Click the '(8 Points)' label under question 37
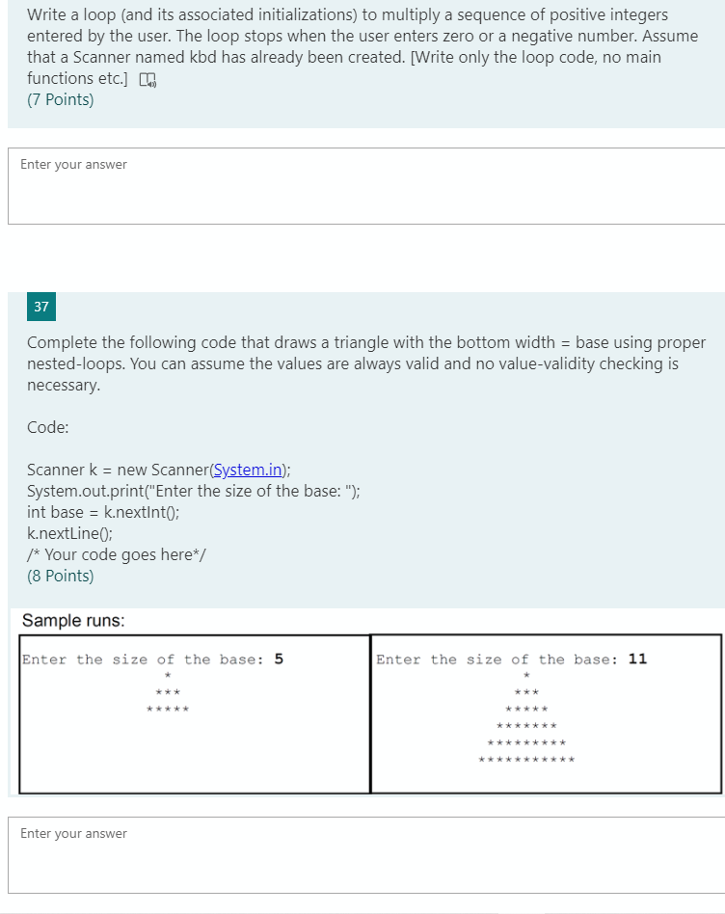 pyautogui.click(x=60, y=576)
